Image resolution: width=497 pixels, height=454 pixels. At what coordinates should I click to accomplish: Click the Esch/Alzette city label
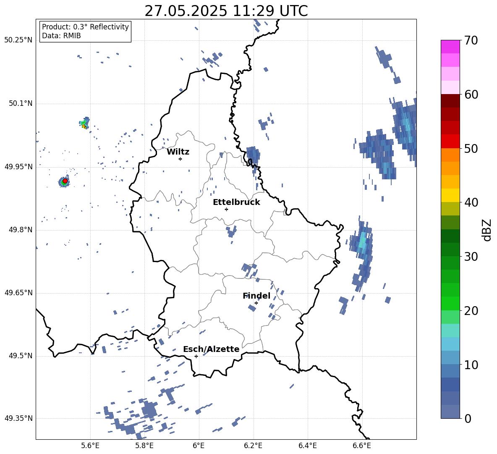pyautogui.click(x=211, y=349)
